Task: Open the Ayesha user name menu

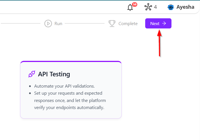Action: point(185,7)
